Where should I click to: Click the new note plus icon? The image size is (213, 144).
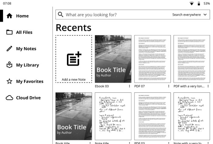click(74, 59)
